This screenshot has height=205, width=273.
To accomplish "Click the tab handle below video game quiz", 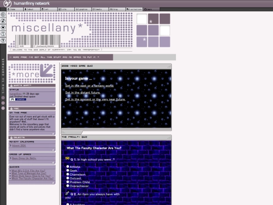I will (72, 132).
